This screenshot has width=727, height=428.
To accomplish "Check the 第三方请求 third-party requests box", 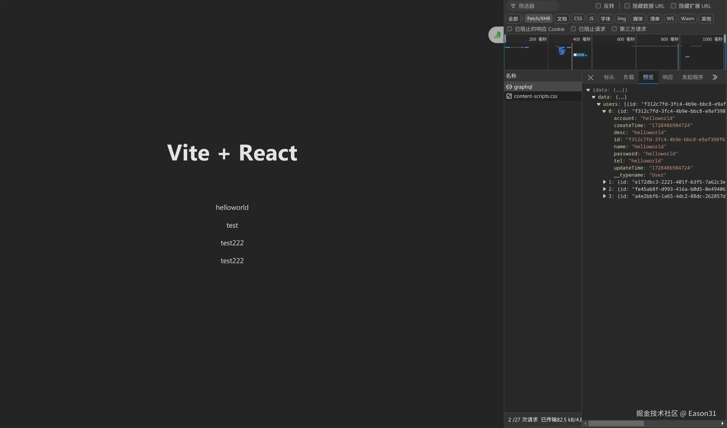I will (614, 29).
